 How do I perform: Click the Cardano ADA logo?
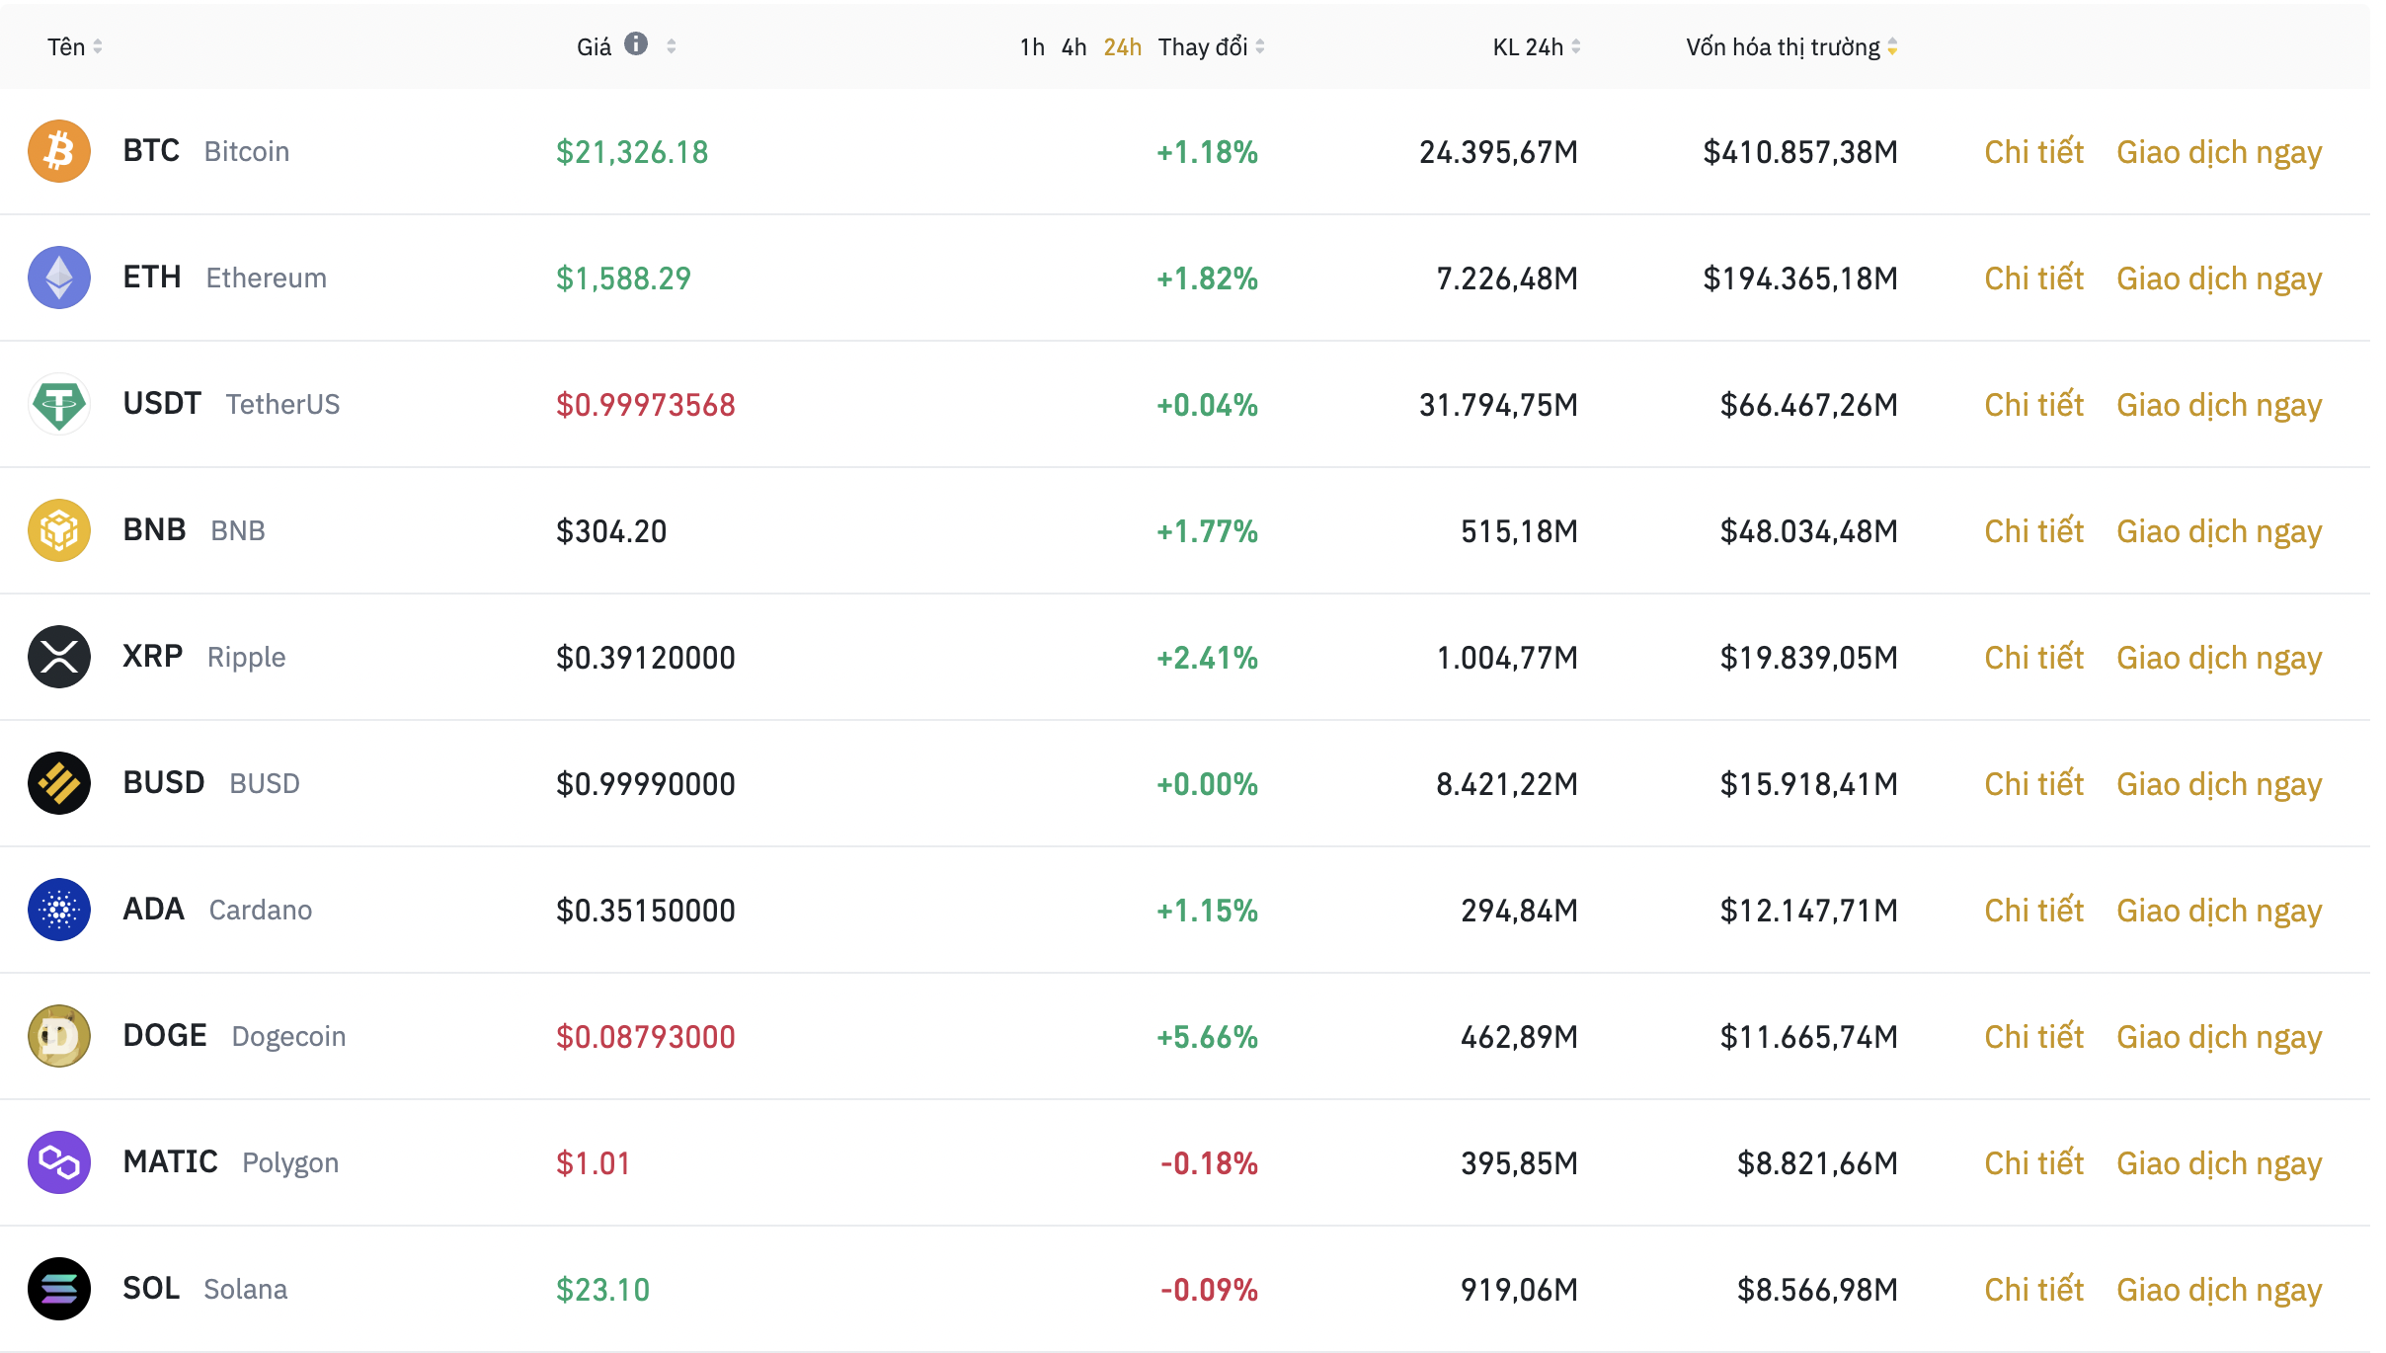tap(59, 910)
